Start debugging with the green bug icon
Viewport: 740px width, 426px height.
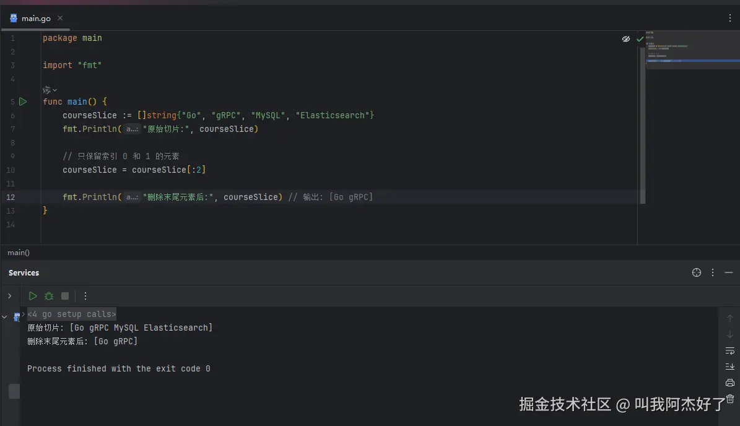point(49,296)
